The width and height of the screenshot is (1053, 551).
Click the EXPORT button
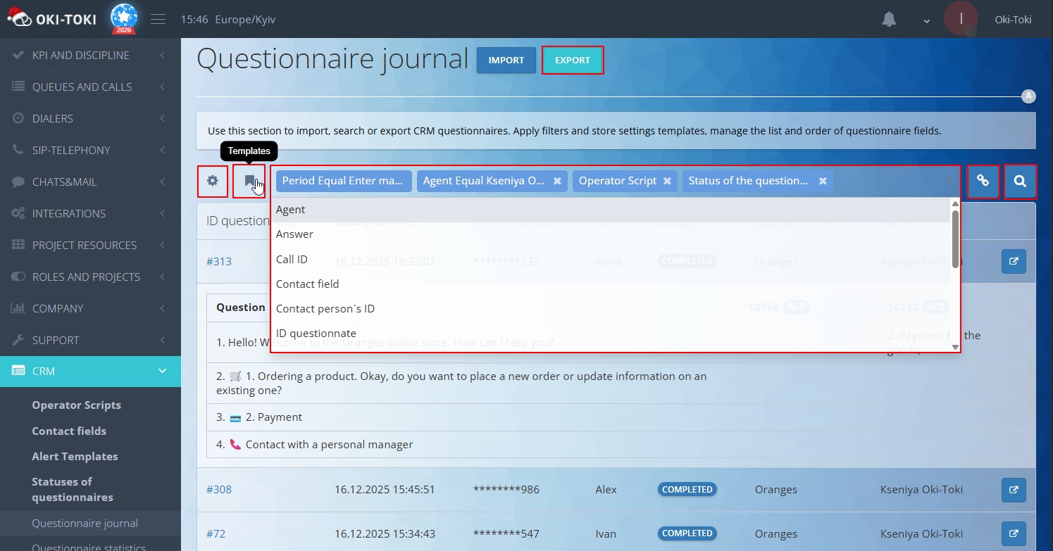[x=573, y=60]
